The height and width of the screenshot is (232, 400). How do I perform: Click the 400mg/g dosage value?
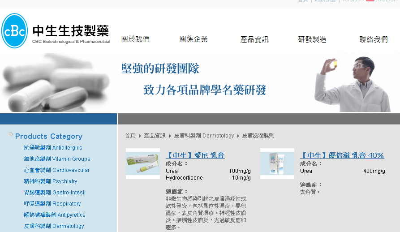coord(374,171)
